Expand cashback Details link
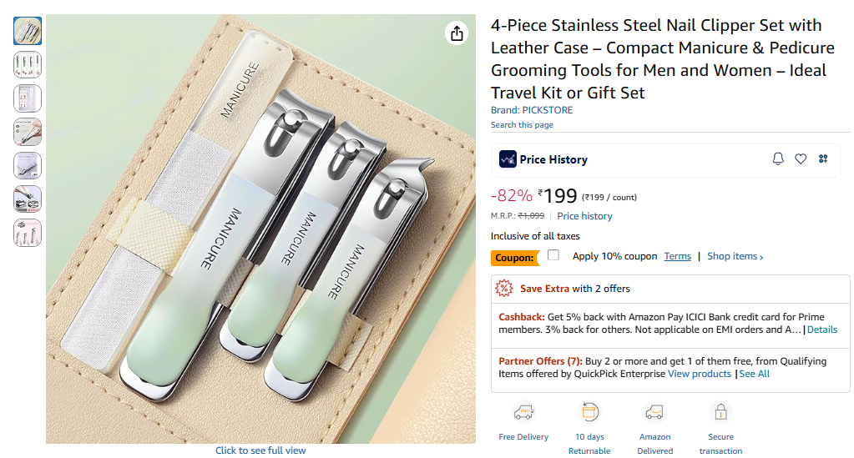The height and width of the screenshot is (458, 854). 821,330
